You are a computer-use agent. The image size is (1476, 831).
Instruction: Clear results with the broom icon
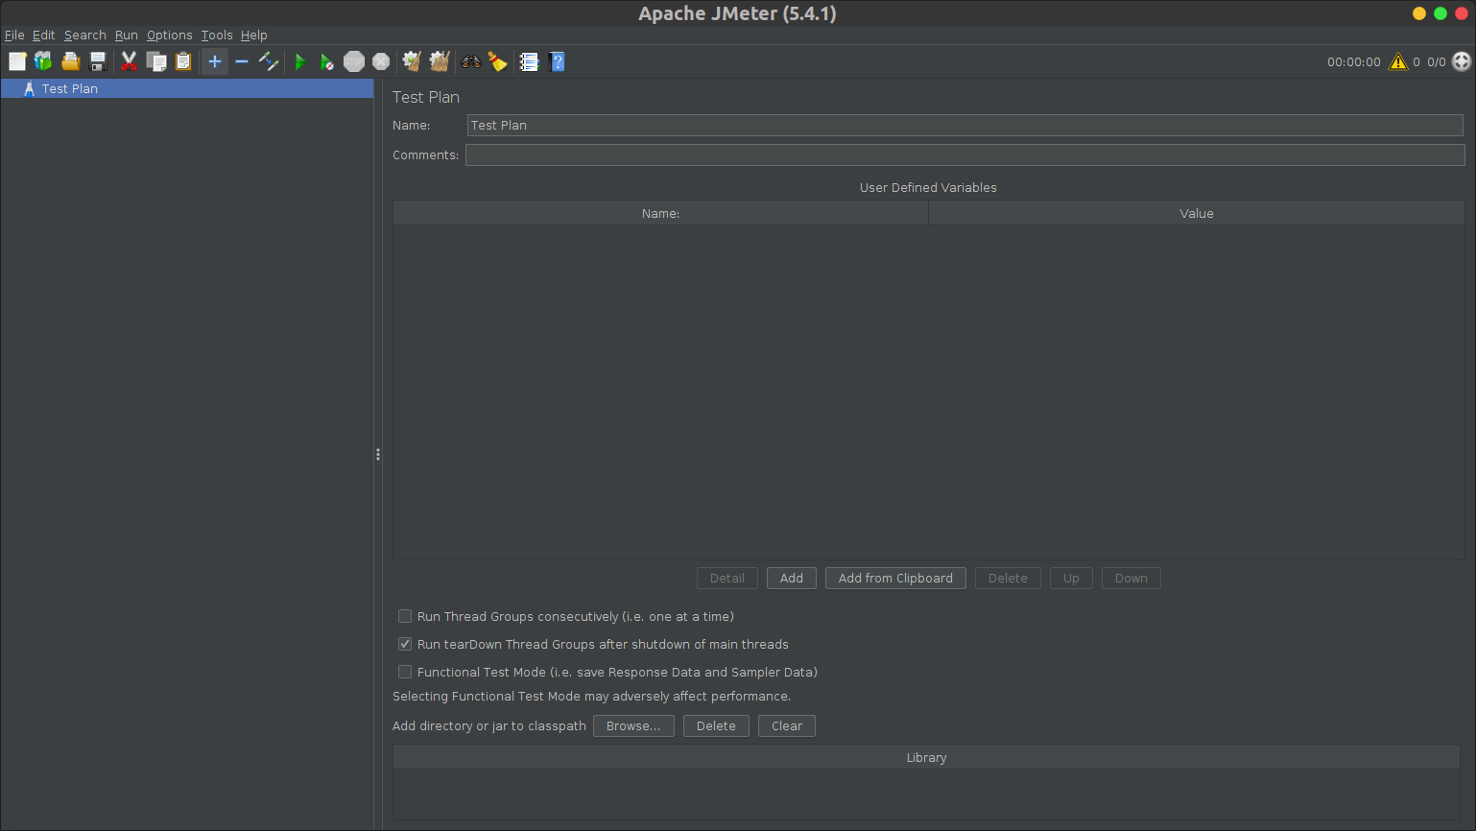point(412,61)
